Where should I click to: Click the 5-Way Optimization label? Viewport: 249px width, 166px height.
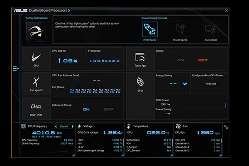click(37, 18)
